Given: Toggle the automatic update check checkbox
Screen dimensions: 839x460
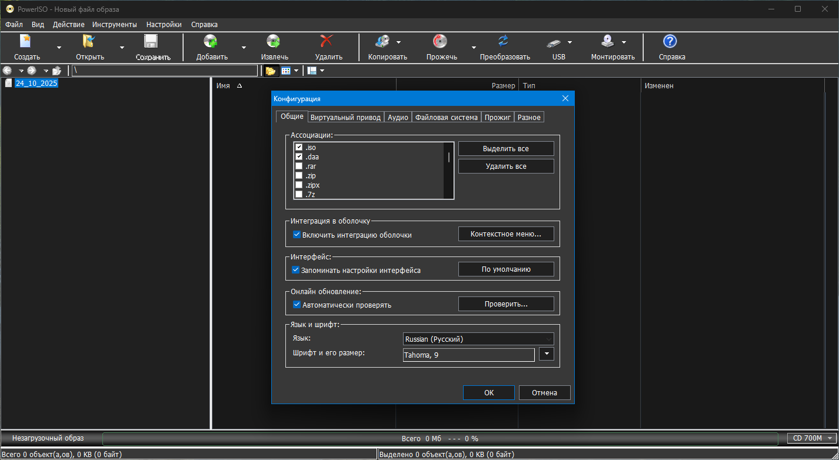Looking at the screenshot, I should (297, 305).
